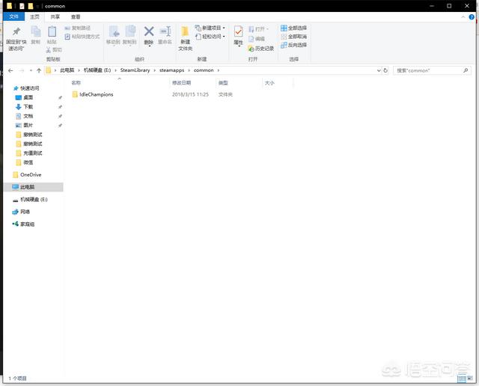Click 全部取消 deselect all option
This screenshot has height=386, width=479.
293,37
